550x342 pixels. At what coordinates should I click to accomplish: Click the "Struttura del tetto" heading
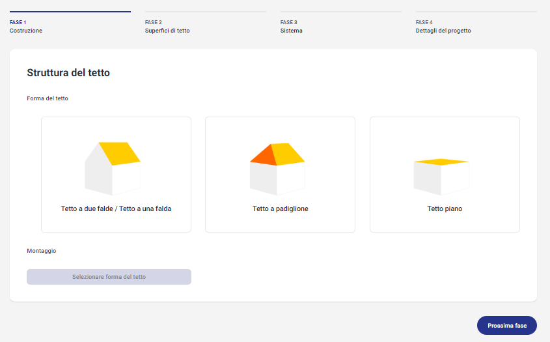tap(68, 73)
